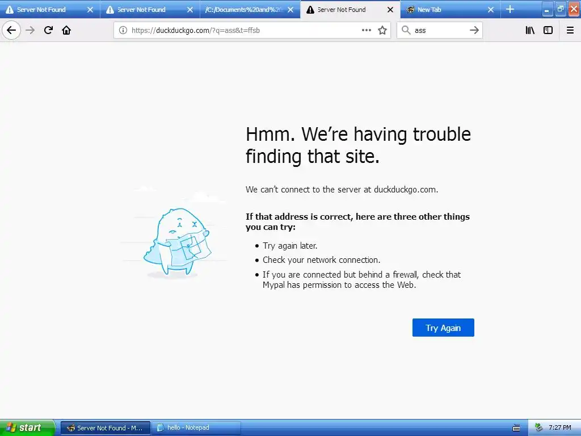Select Server Not Found taskbar button
581x436 pixels.
tap(105, 428)
